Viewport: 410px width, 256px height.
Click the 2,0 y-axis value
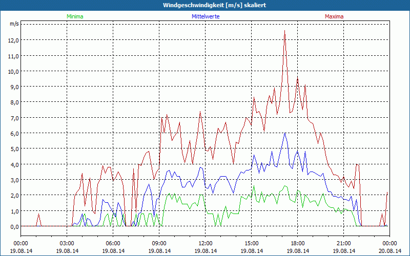pos(15,196)
